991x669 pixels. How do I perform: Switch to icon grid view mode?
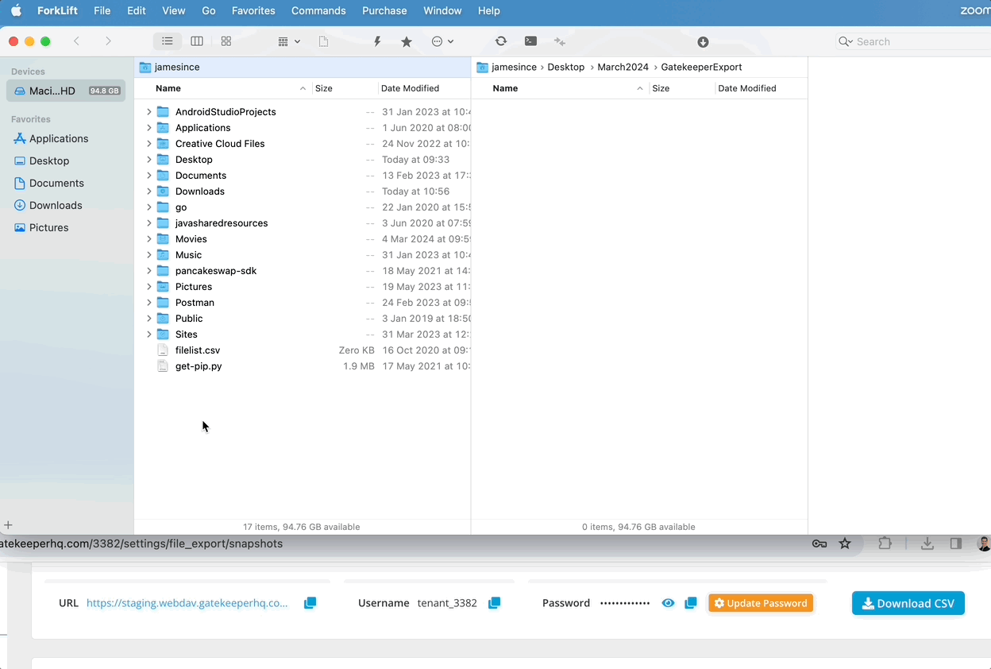point(226,41)
